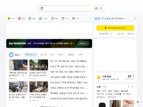Show next shopping items with right arrow
Viewport: 143px width, 107px height.
[x=132, y=87]
